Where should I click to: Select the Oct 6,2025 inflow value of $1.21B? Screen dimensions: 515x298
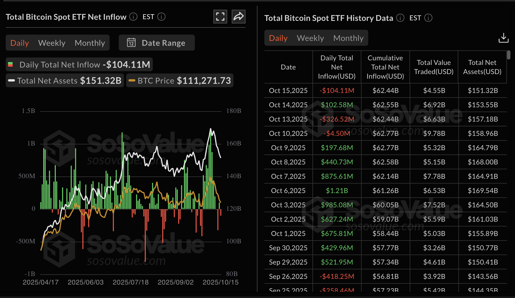[x=337, y=190]
